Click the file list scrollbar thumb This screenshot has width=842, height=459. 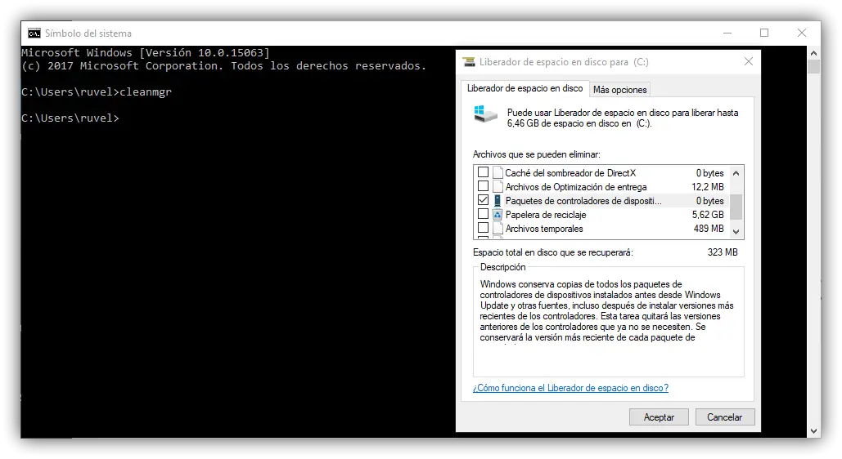point(736,207)
